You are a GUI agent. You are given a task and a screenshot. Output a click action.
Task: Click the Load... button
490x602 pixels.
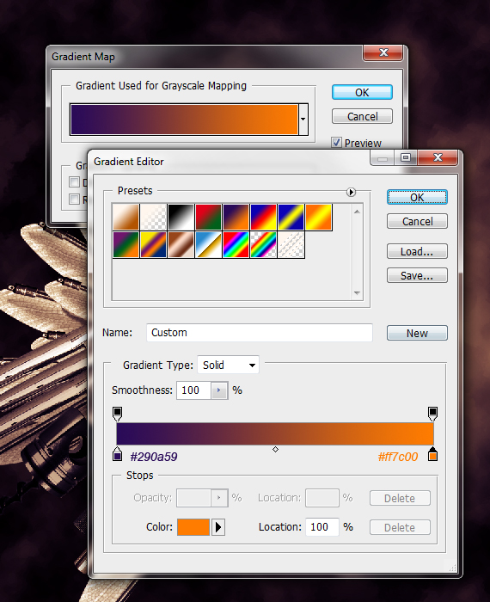417,251
